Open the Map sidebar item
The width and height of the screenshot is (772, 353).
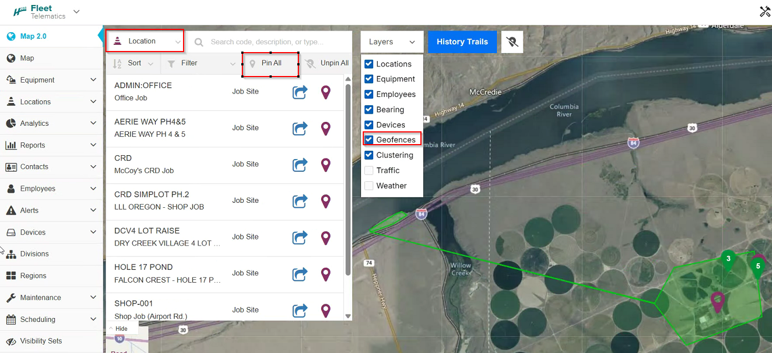[52, 58]
